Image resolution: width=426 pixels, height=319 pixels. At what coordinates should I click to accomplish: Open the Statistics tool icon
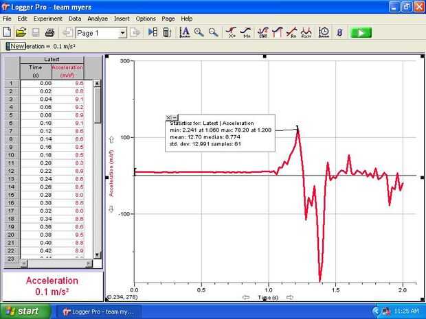[x=262, y=32]
